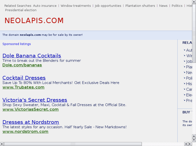The width and height of the screenshot is (196, 146).
Task: Open the sidebar link starting with 'Car'
Action: [189, 89]
